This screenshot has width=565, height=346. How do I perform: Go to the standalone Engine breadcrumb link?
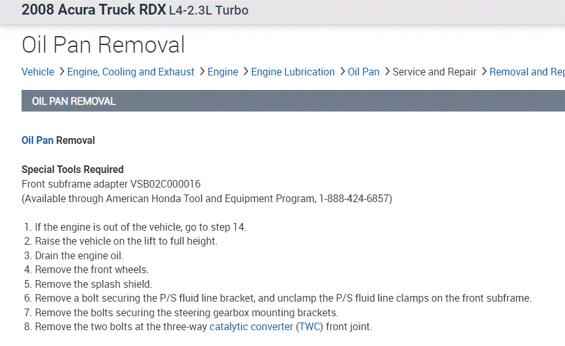(x=223, y=72)
